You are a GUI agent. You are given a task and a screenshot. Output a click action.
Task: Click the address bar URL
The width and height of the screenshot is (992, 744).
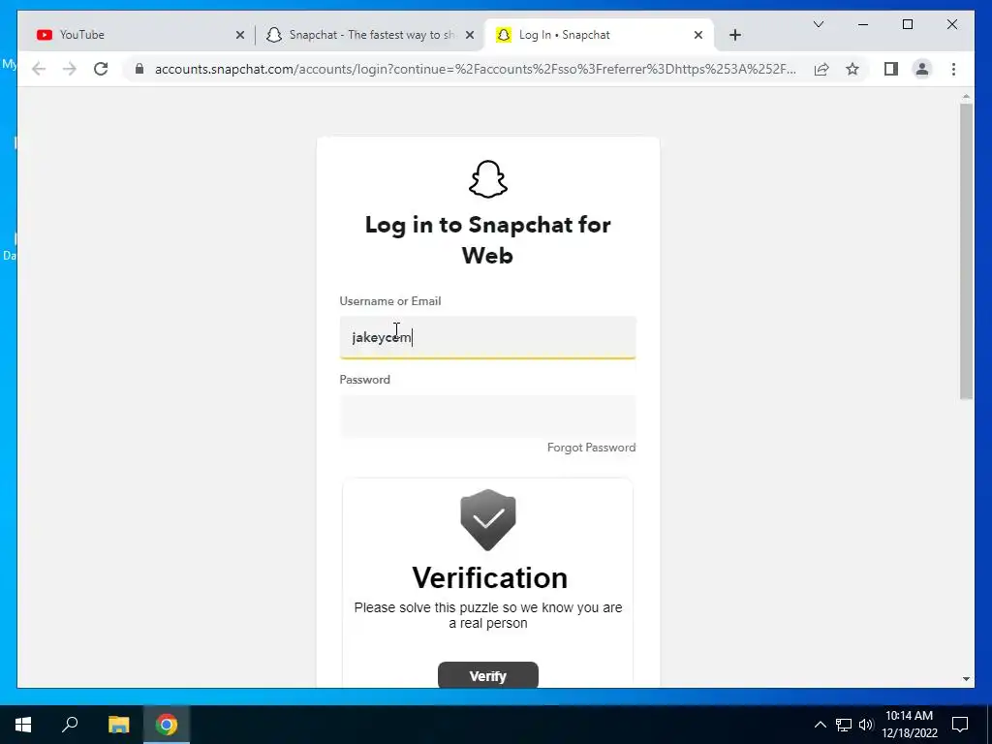click(x=475, y=69)
